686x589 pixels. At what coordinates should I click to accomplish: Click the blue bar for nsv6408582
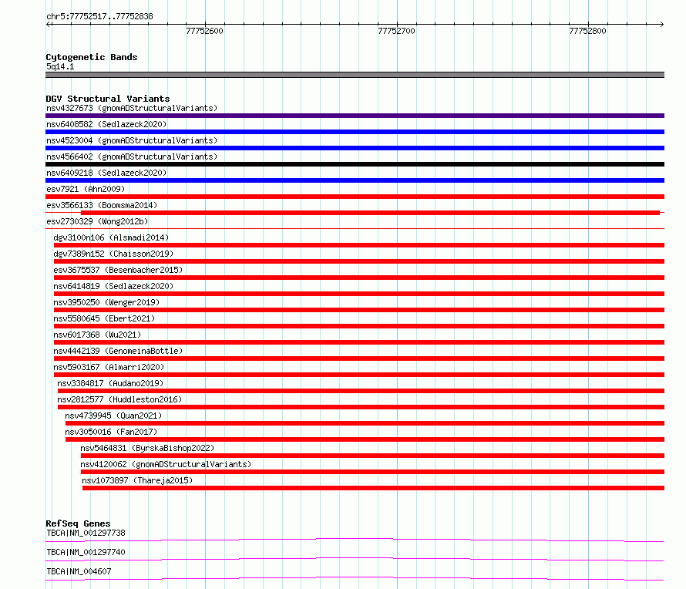point(355,132)
